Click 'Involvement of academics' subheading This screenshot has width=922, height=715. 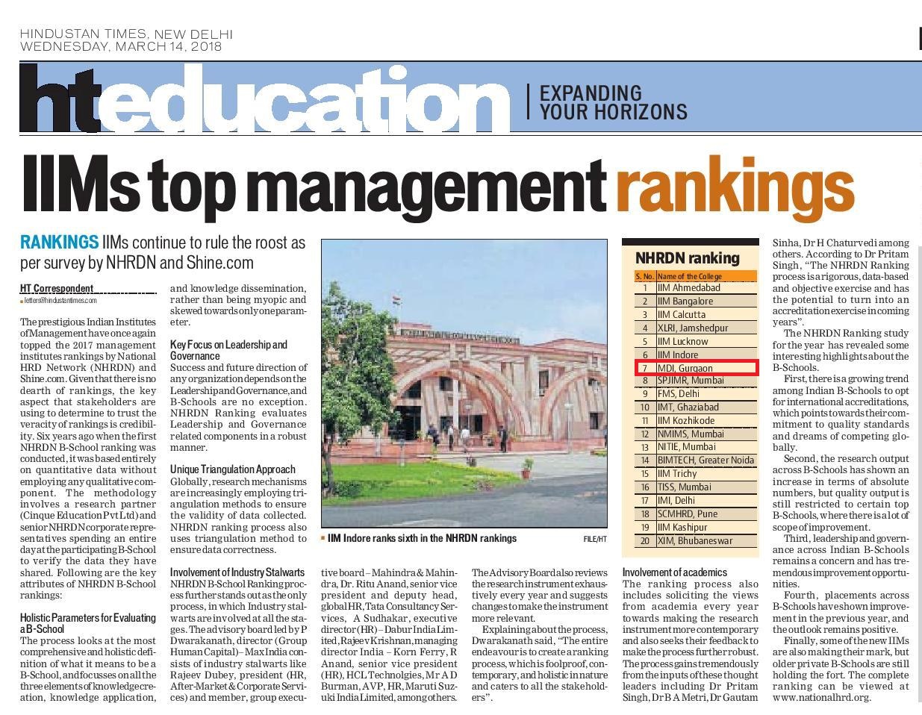click(x=674, y=572)
